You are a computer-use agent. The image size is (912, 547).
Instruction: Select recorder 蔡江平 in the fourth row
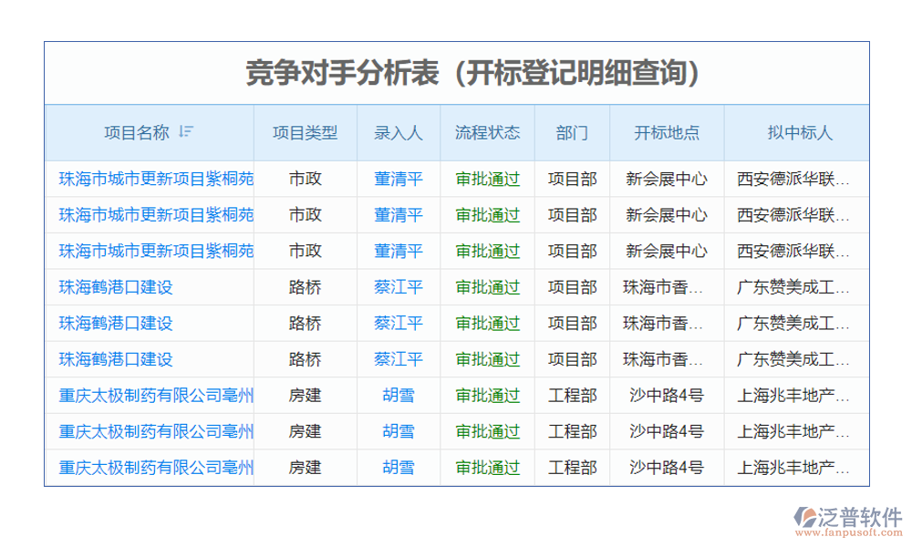[x=399, y=286]
